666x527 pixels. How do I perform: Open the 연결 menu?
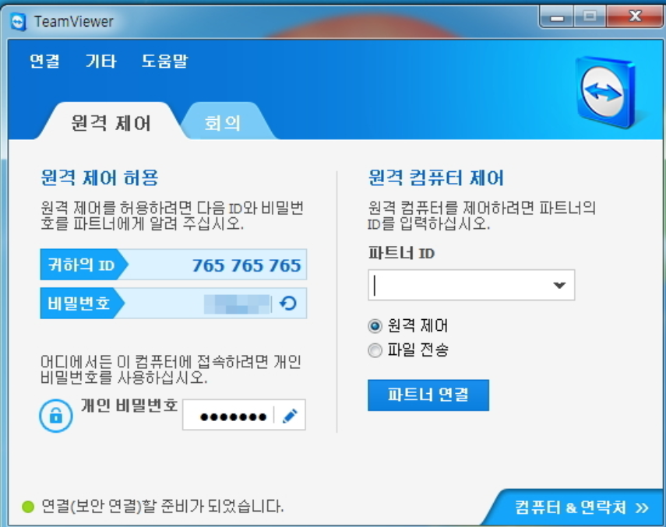(44, 61)
